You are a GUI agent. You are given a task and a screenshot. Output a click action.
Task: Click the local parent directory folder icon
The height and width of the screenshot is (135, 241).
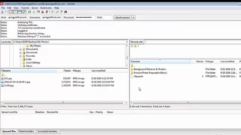3,75
